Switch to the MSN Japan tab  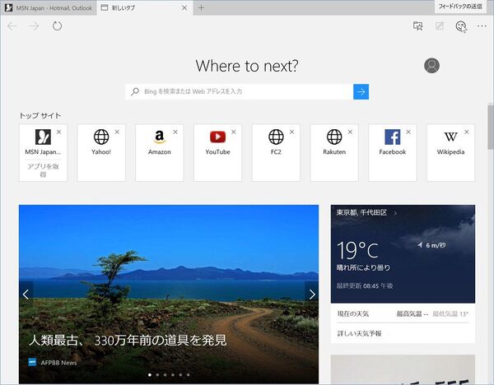point(49,8)
